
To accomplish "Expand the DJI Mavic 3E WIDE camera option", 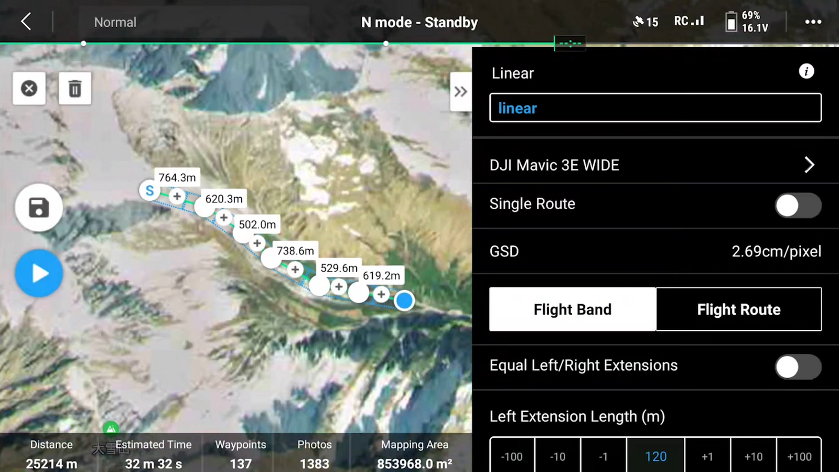I will 809,165.
